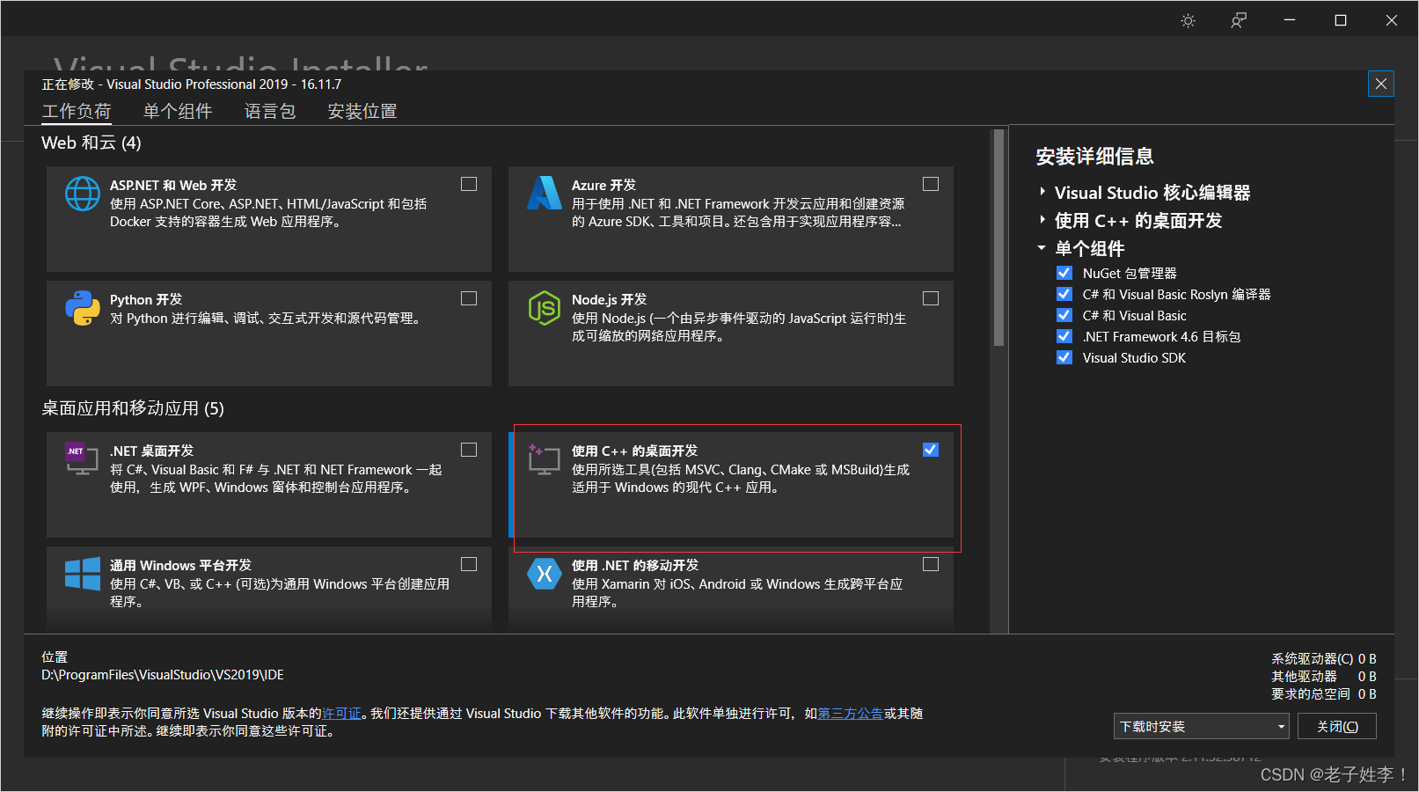
Task: Click the install path D:\ProgramFiles\VisualStudio\VS2019\IDE
Action: [163, 675]
